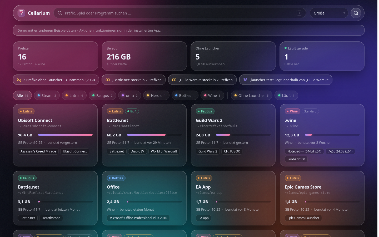Click the Foobar2000 program tag
This screenshot has width=379, height=237.
point(296,159)
